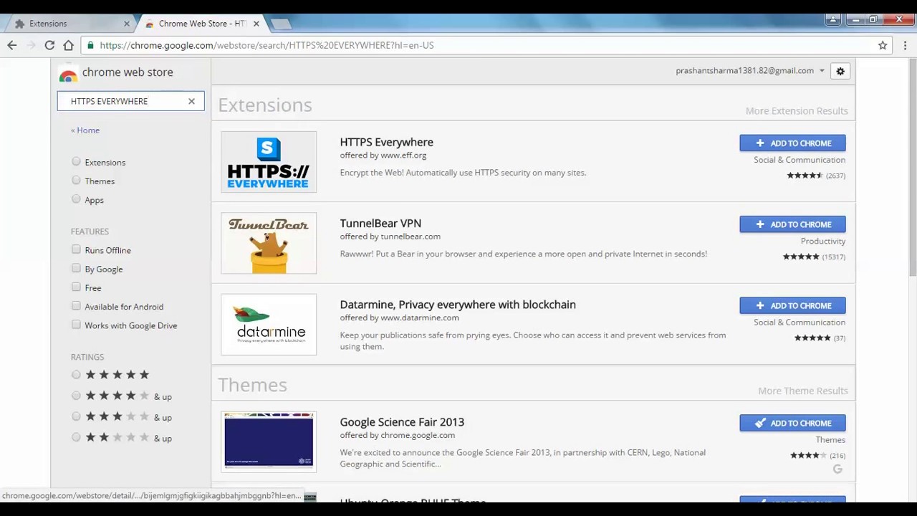This screenshot has height=516, width=917.
Task: Reload the page with refresh icon
Action: tap(49, 45)
